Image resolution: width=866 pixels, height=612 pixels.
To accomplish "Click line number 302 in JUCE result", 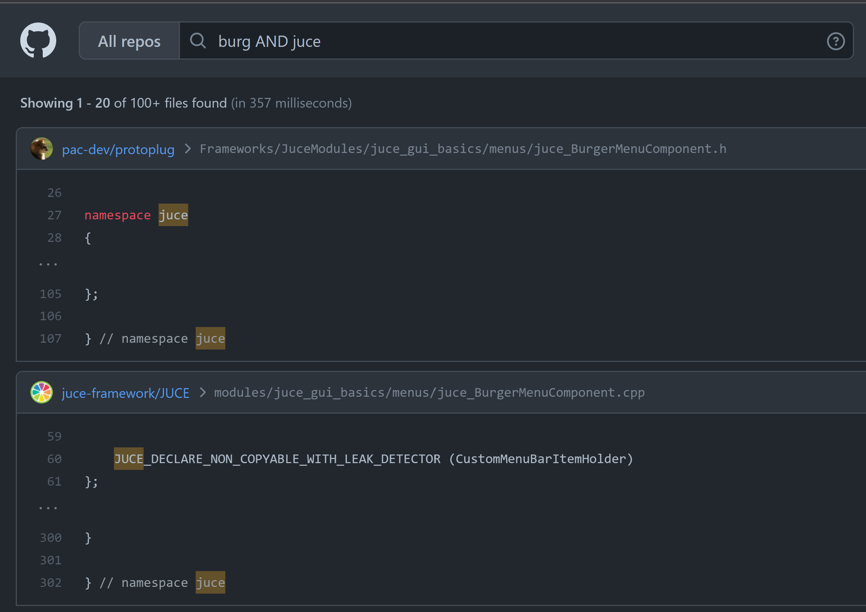I will [51, 583].
